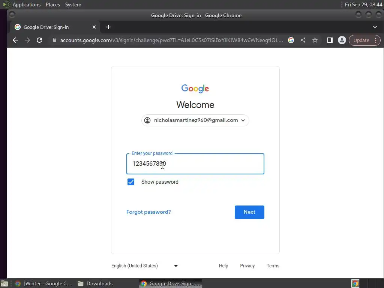Uncheck the Show password checkbox
The width and height of the screenshot is (384, 288).
tap(131, 182)
